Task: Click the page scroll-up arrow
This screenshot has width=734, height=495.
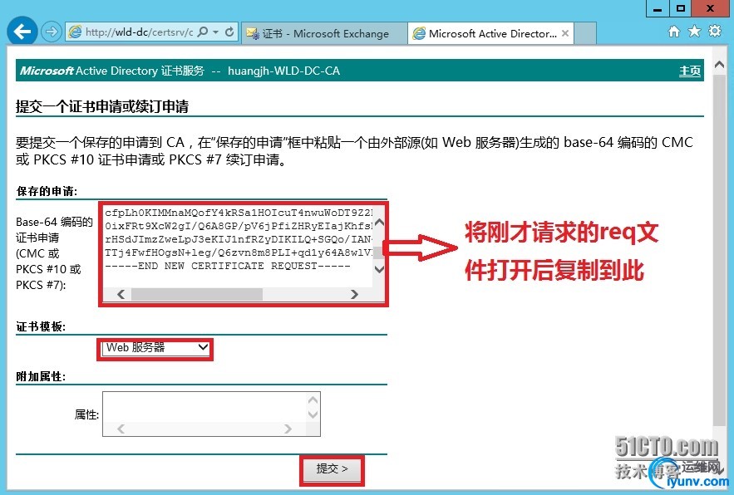Action: pyautogui.click(x=720, y=65)
